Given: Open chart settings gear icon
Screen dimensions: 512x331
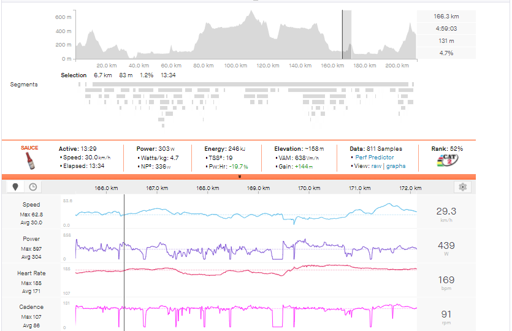Looking at the screenshot, I should click(x=463, y=187).
